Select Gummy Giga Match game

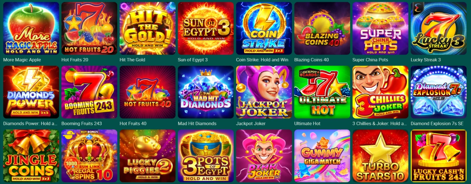(322, 156)
